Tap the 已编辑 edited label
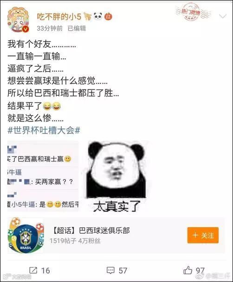This screenshot has height=282, width=233. pos(77,28)
